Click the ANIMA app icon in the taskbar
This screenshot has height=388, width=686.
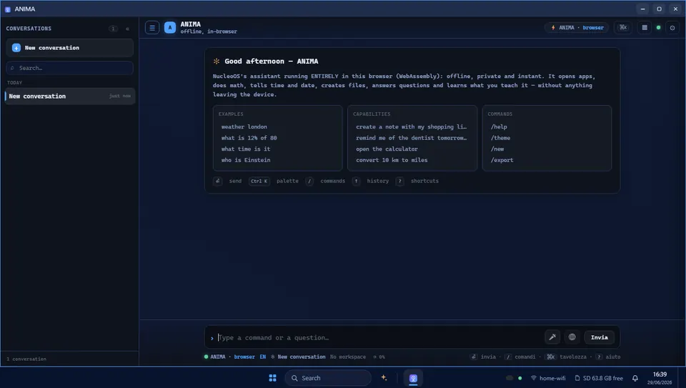tap(413, 378)
